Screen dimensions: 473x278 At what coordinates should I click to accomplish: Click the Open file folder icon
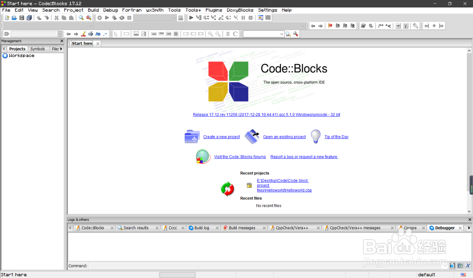coord(14,18)
